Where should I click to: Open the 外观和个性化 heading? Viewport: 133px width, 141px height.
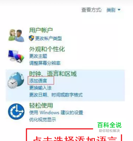click(47, 49)
